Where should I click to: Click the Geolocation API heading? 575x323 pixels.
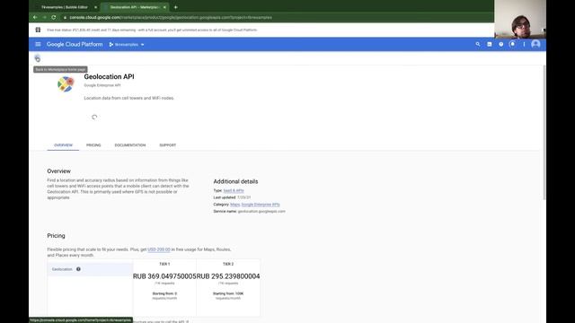point(109,76)
